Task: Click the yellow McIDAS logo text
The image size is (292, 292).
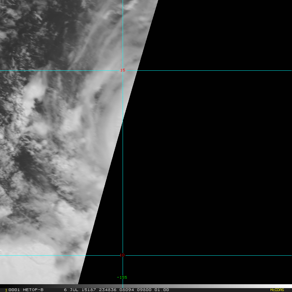Action: [x=277, y=290]
